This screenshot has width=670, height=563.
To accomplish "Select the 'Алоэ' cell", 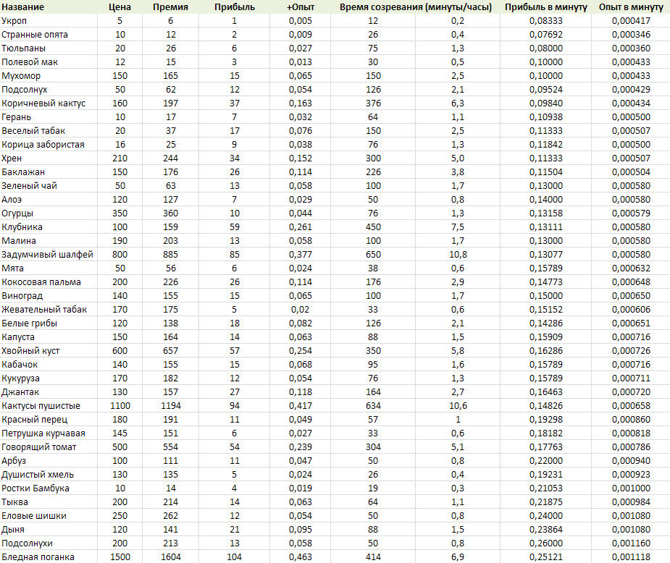I will pos(12,199).
